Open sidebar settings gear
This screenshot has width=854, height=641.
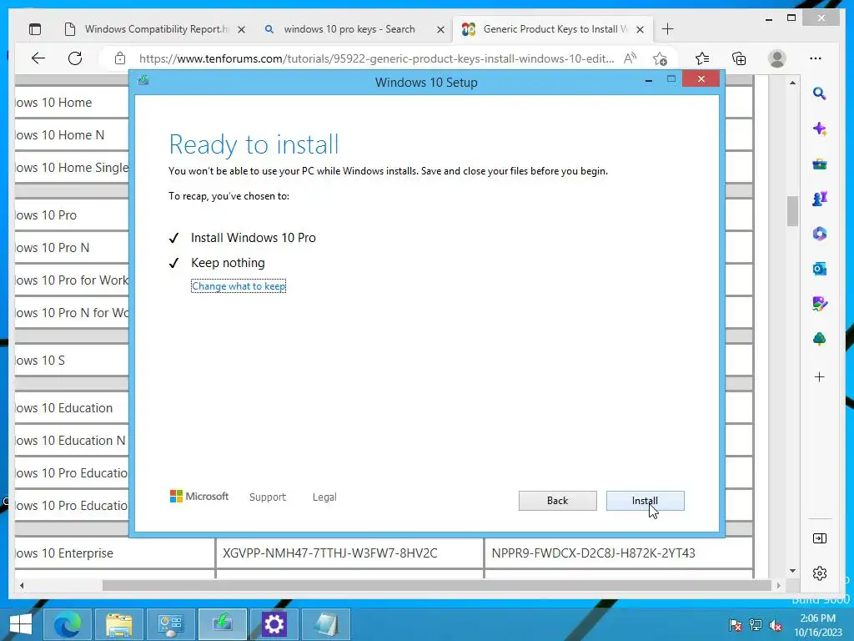(x=820, y=573)
